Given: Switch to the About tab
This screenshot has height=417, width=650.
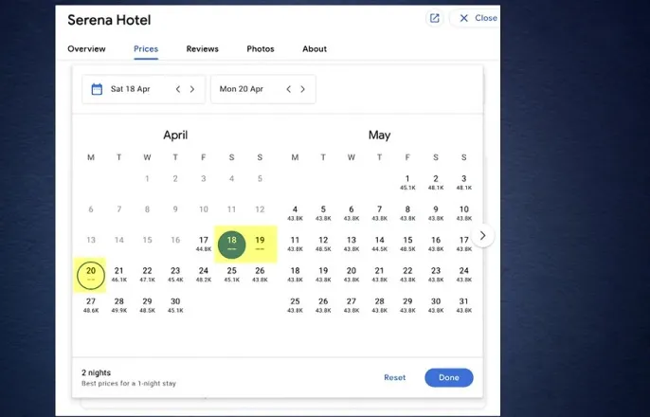Looking at the screenshot, I should click(315, 49).
